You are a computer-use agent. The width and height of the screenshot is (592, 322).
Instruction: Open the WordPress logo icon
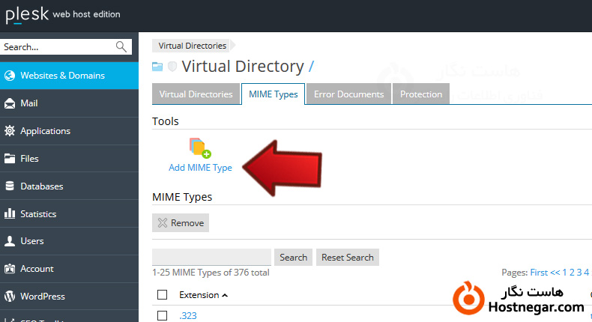10,297
